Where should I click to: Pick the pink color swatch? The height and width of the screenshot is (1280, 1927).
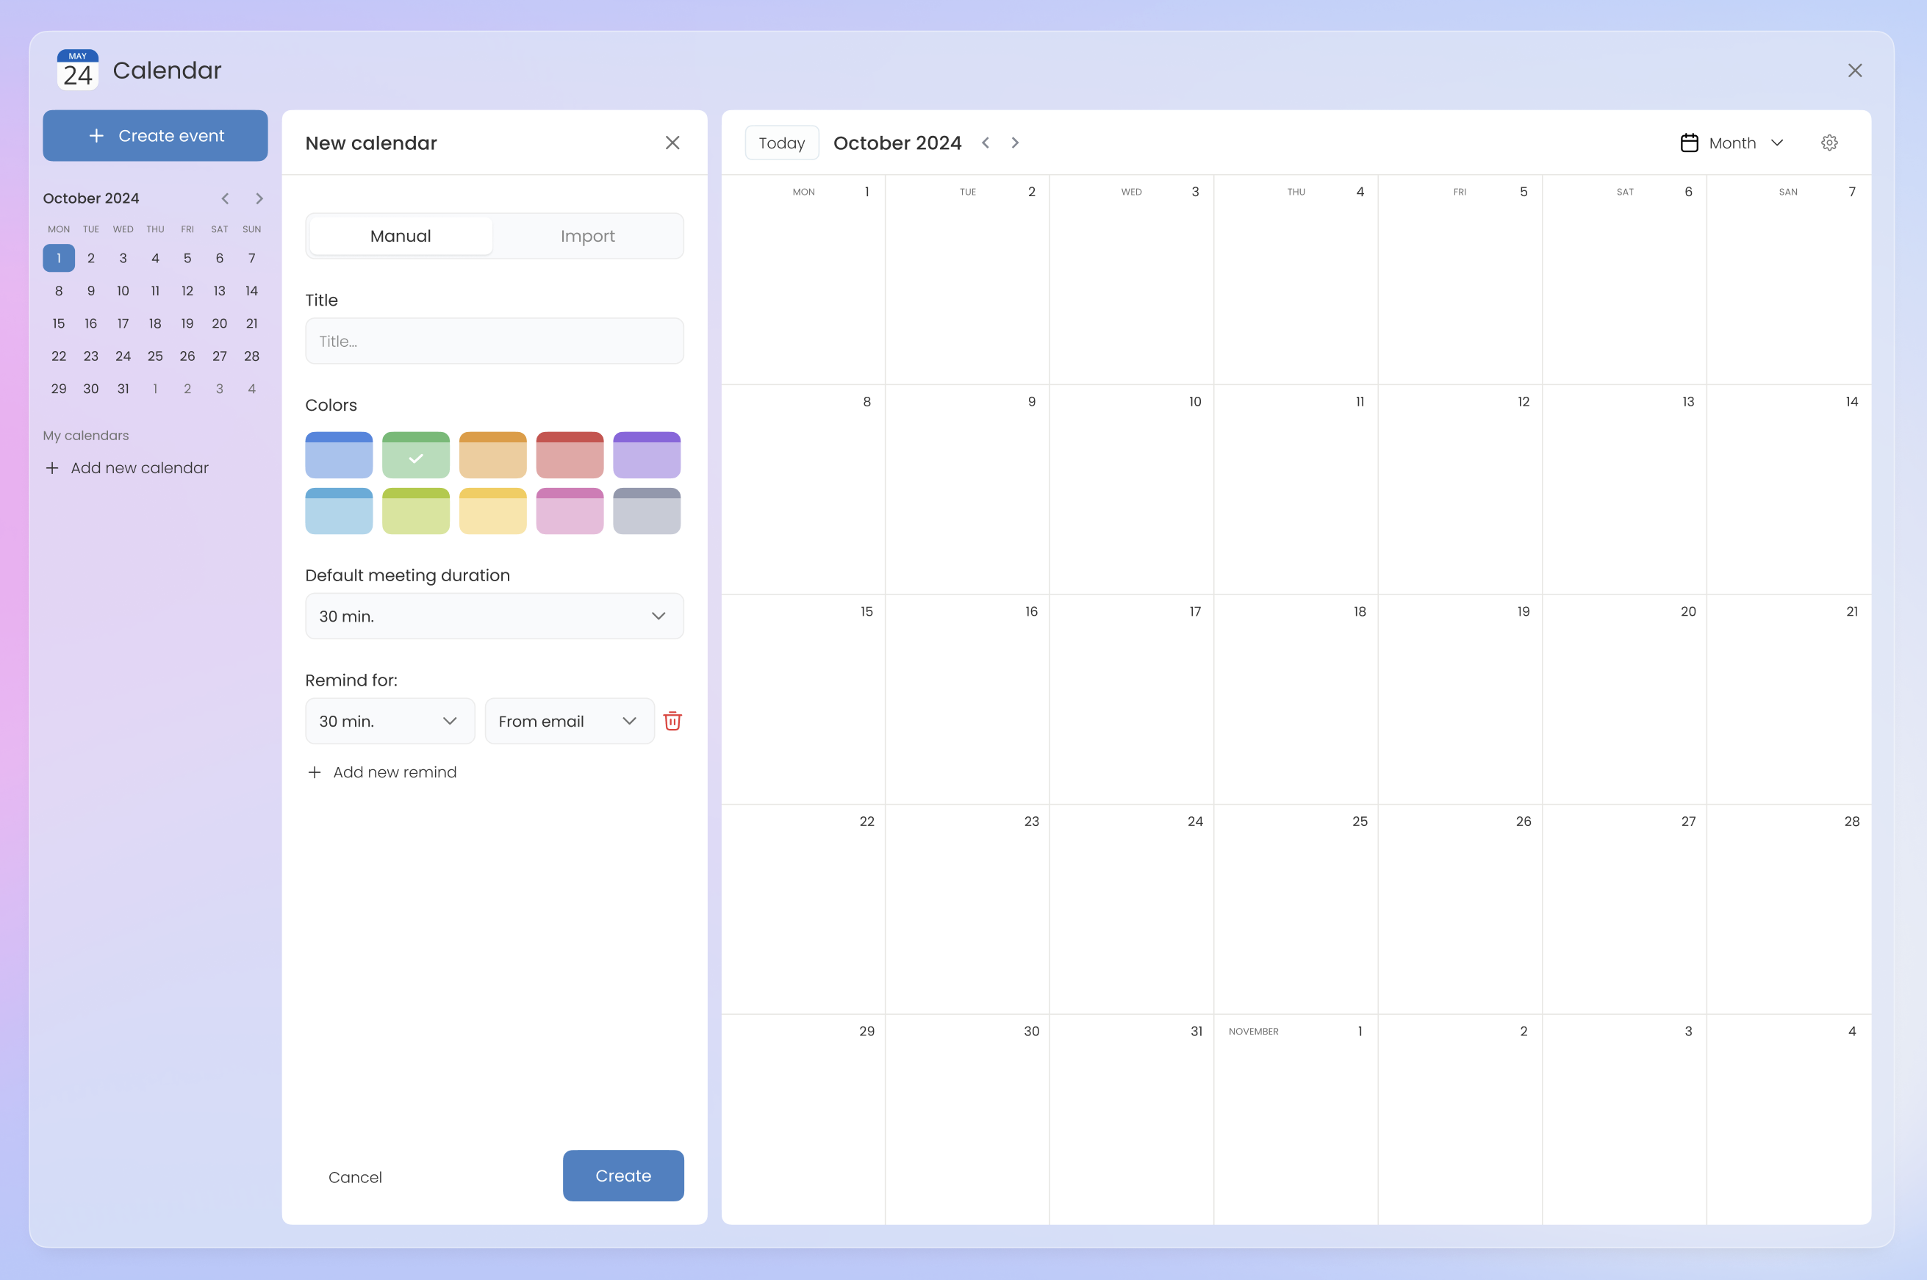coord(570,511)
